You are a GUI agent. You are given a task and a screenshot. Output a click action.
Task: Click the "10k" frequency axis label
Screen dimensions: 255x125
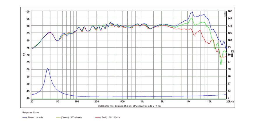209,102
